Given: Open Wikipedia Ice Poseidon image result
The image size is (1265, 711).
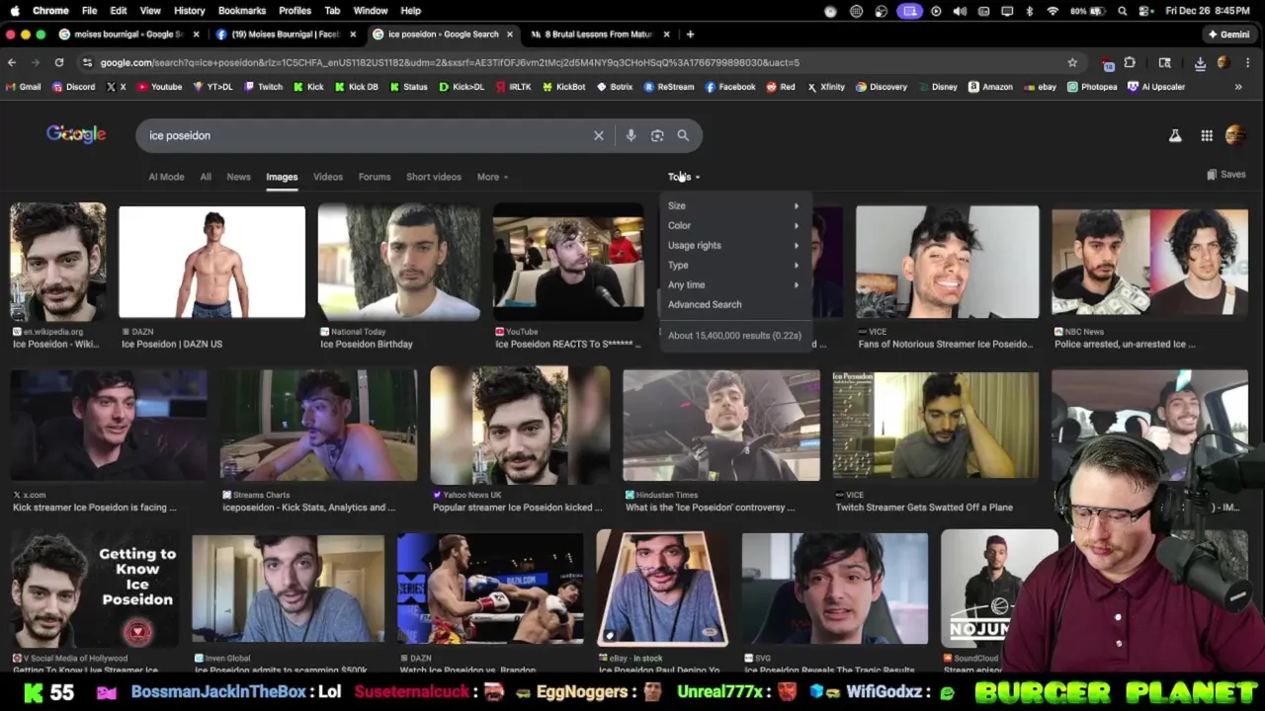Looking at the screenshot, I should point(58,262).
